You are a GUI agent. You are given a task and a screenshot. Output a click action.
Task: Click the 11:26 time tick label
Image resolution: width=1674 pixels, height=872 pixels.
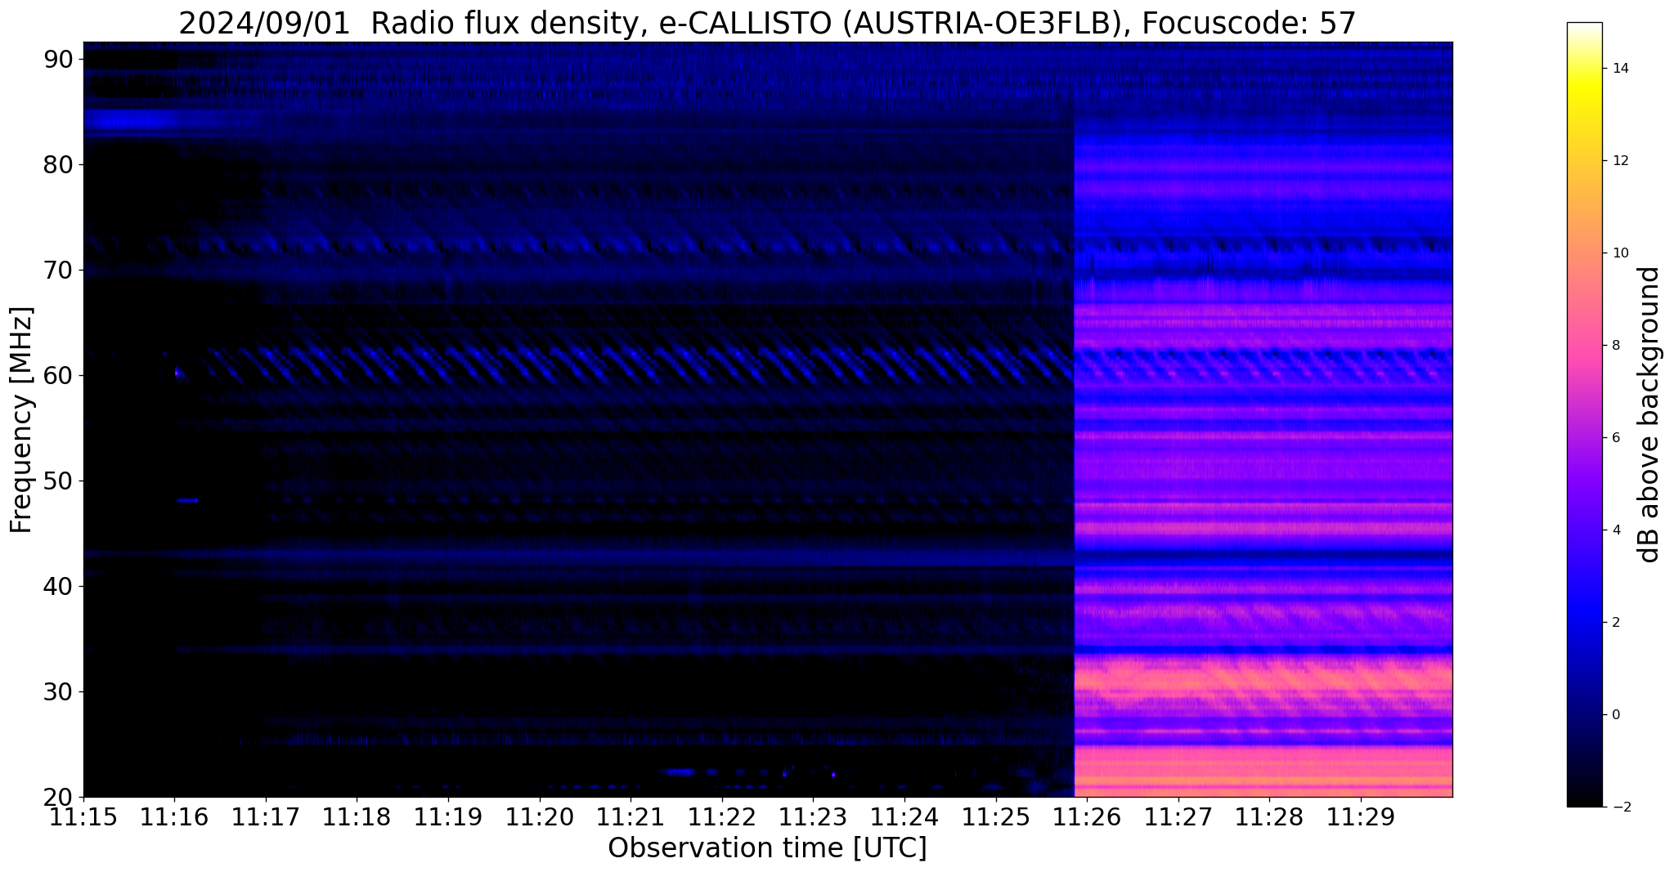(1087, 818)
